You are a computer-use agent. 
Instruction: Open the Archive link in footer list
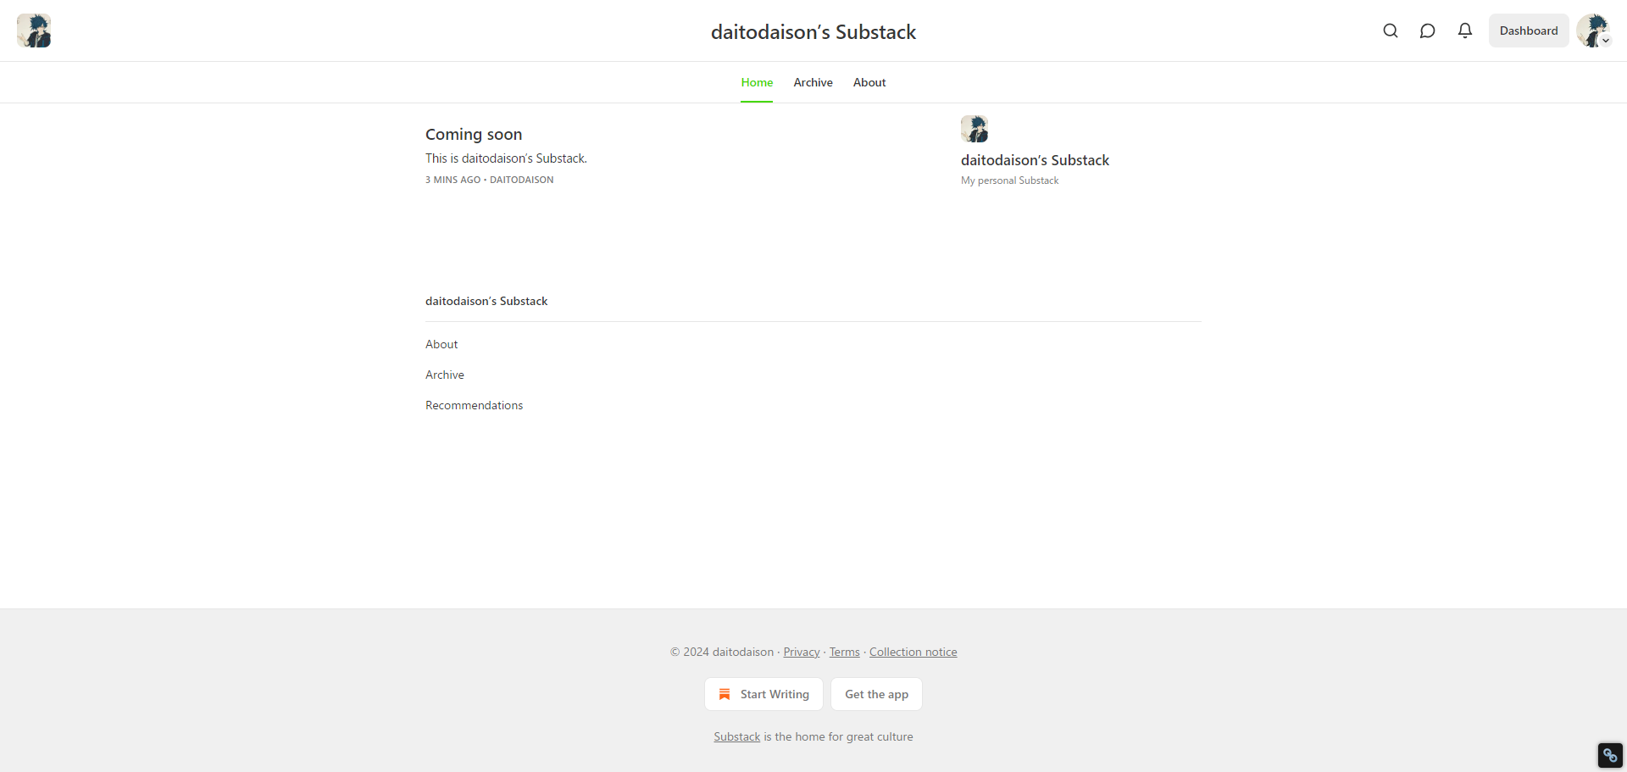(x=445, y=375)
